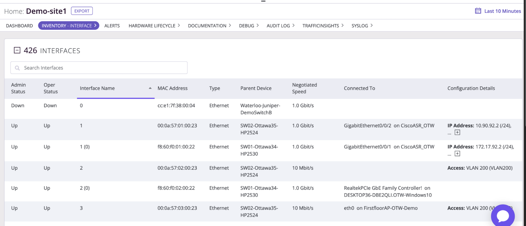Change the Last 10 Minutes time range
Image resolution: width=526 pixels, height=226 pixels.
pos(503,11)
